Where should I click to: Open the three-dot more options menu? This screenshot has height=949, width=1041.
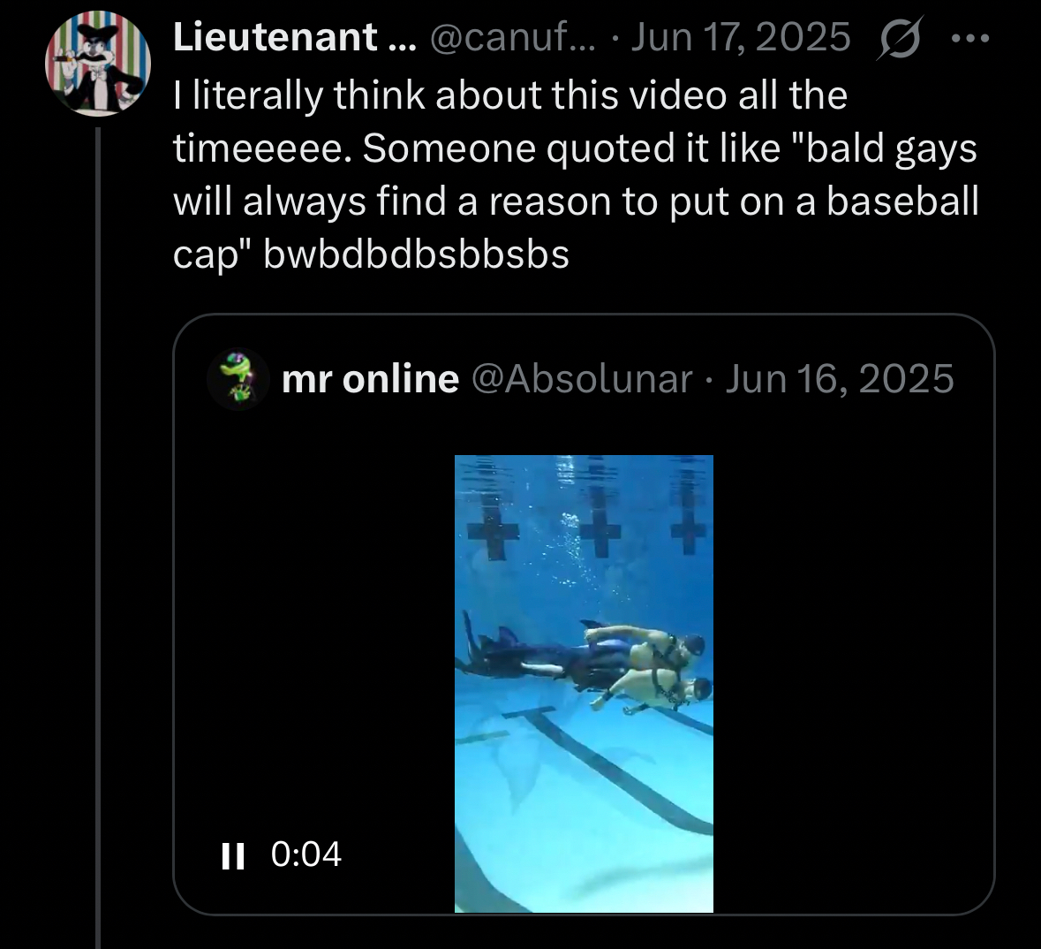pyautogui.click(x=970, y=39)
